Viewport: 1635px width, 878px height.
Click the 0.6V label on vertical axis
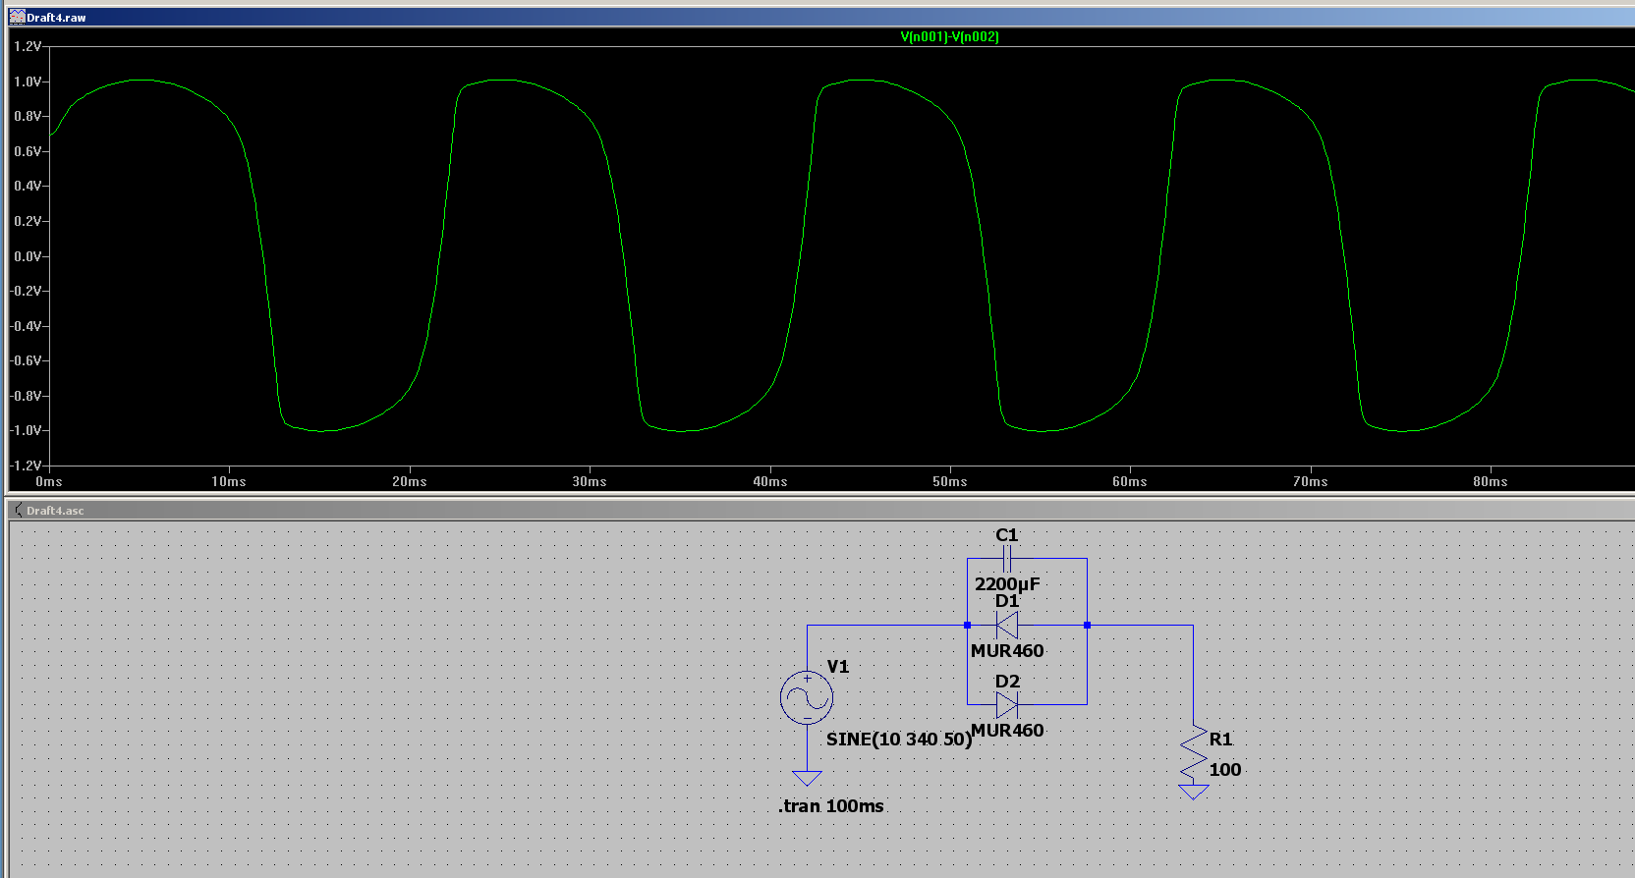28,151
